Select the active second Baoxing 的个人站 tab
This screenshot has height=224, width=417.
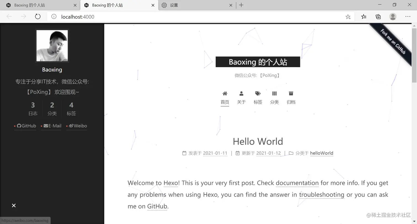tap(119, 5)
